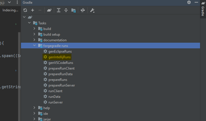The image size is (206, 121).
Task: Click the show dependencies folder icon
Action: click(73, 10)
